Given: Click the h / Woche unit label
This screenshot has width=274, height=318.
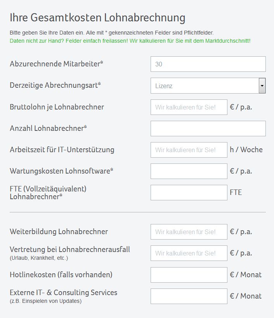Looking at the screenshot, I should tap(246, 149).
